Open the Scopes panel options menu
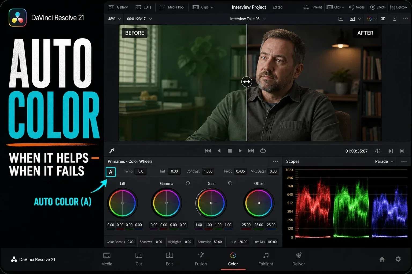The width and height of the screenshot is (412, 274). 404,161
